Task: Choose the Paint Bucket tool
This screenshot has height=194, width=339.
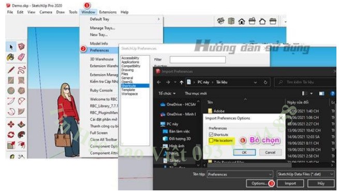Action: pyautogui.click(x=10, y=57)
